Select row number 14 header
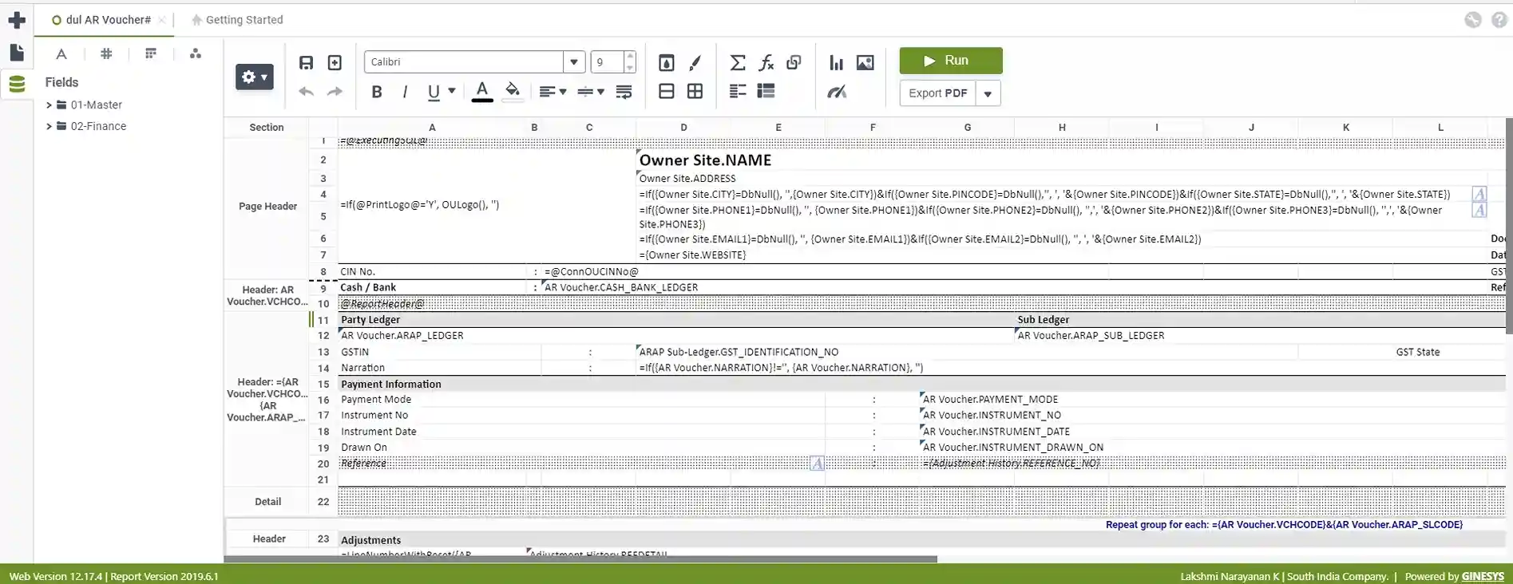The image size is (1513, 584). 323,368
